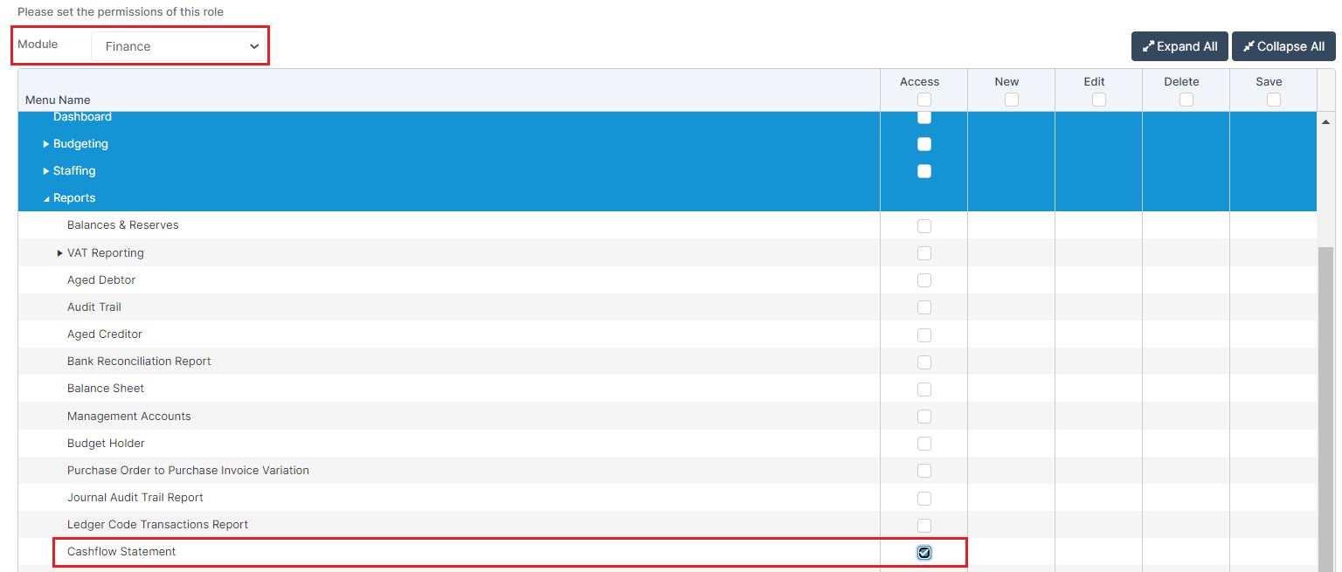The width and height of the screenshot is (1342, 572).
Task: Select the Delete column header checkbox
Action: 1186,100
